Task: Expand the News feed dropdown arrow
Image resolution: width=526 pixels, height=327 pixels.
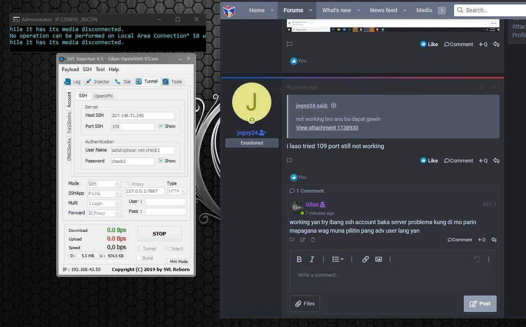Action: click(x=405, y=11)
